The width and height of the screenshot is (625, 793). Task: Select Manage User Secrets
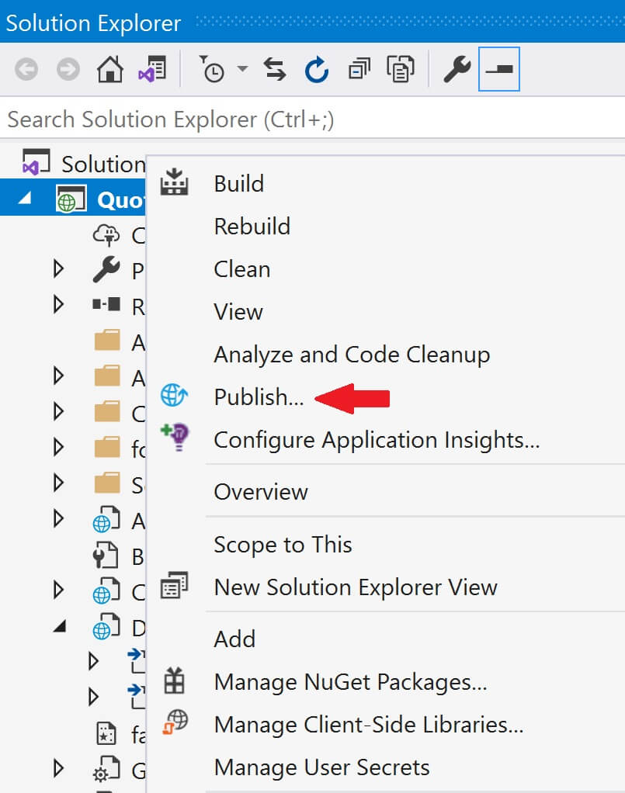click(321, 767)
